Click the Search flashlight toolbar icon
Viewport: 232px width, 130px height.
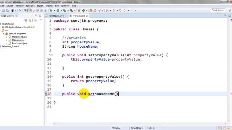point(100,10)
